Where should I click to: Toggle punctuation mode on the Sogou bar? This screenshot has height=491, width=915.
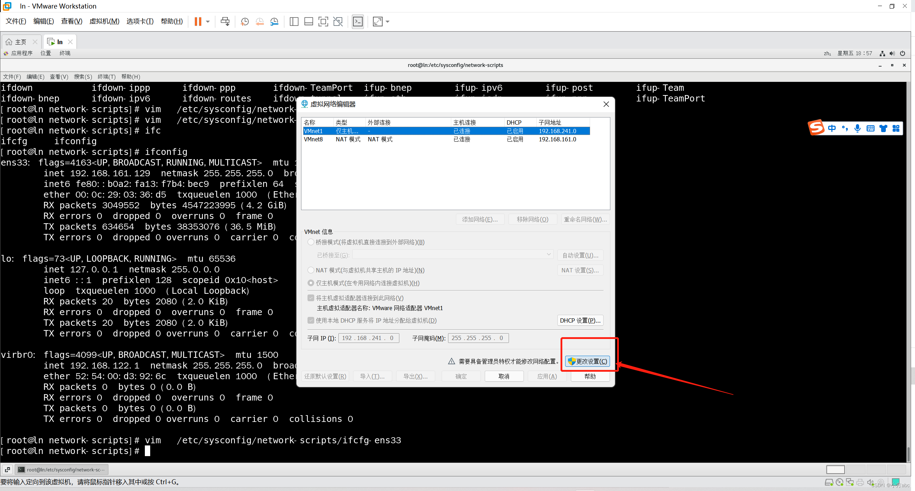point(845,128)
